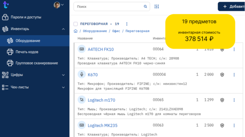Select inventory number 00064

[158, 49]
